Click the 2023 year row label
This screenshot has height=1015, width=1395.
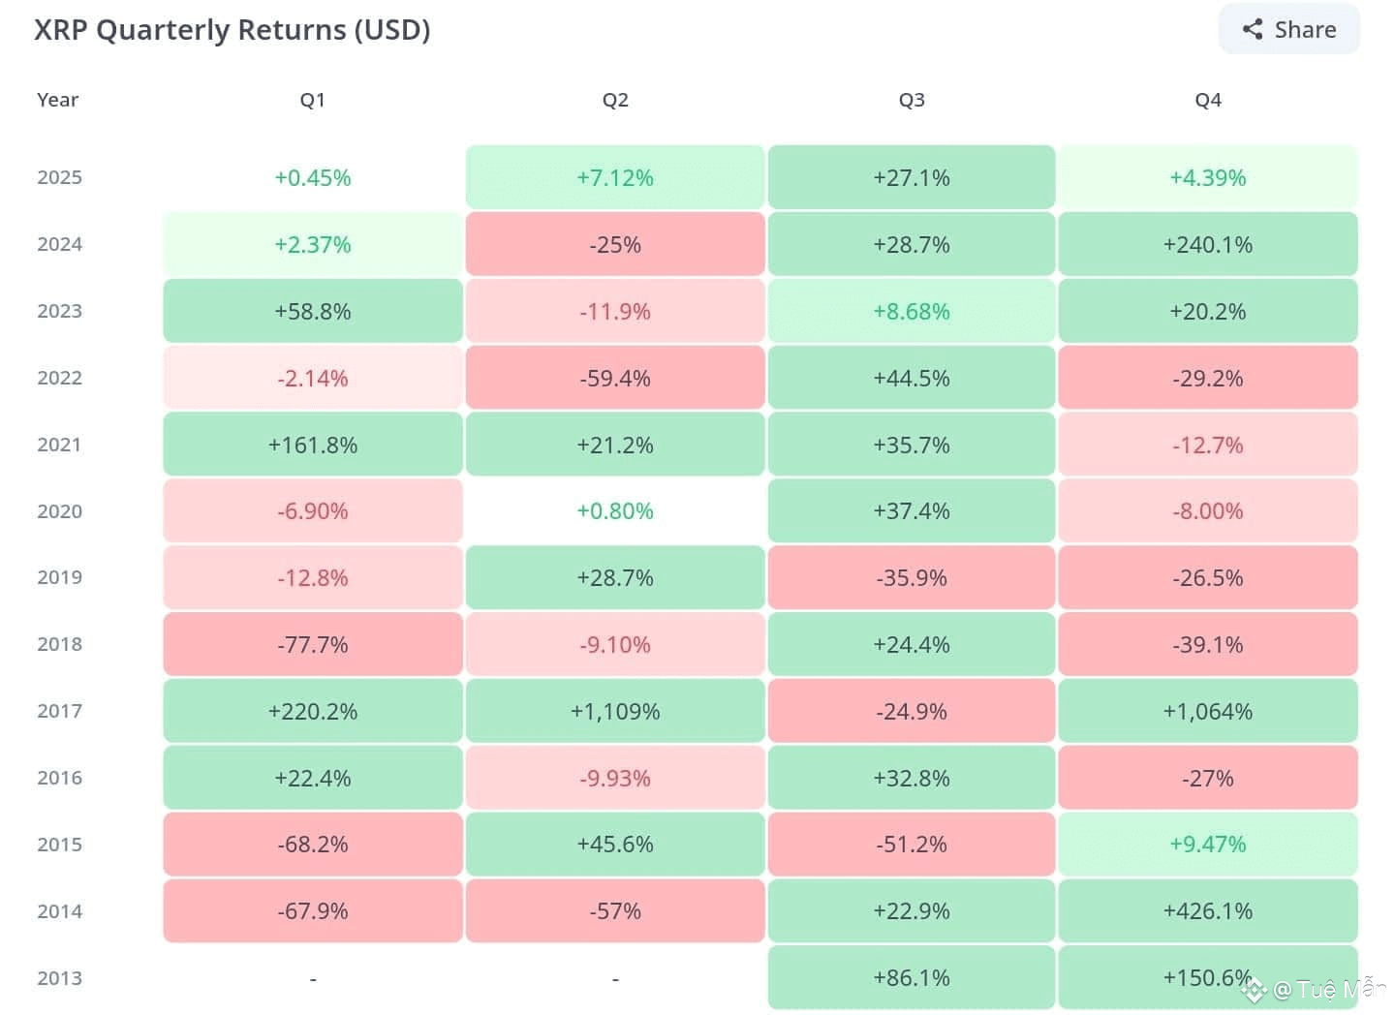[59, 311]
